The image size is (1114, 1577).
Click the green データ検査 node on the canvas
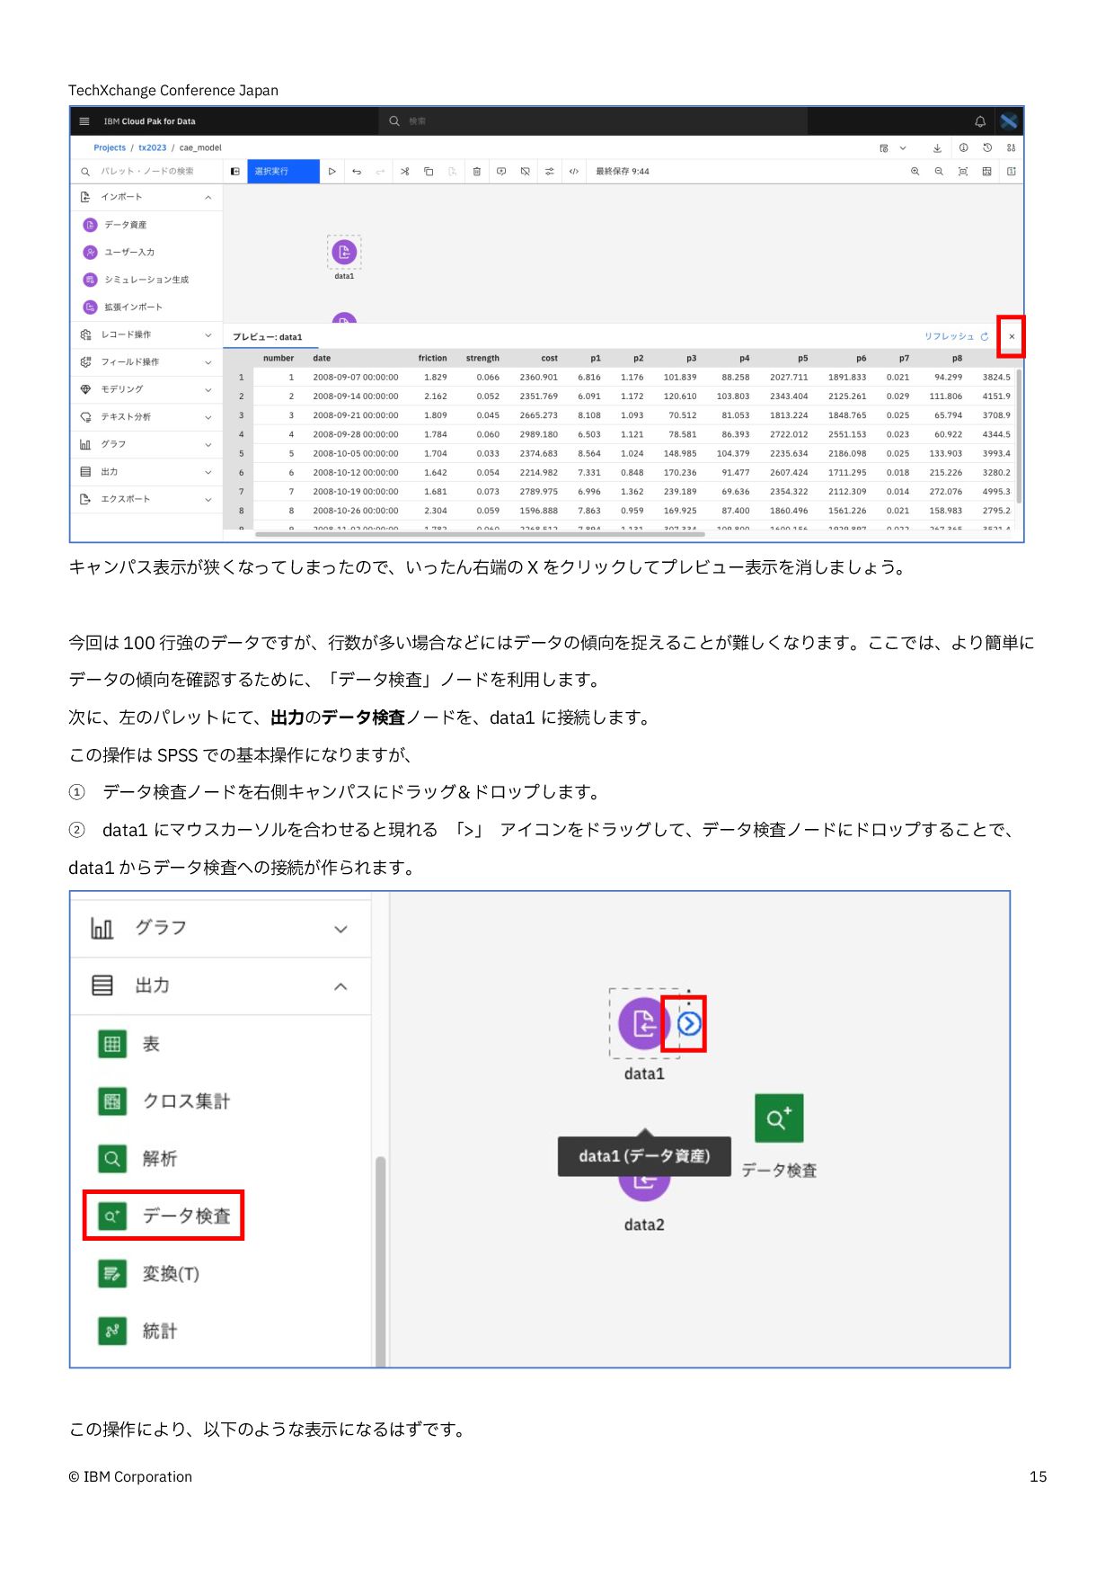tap(779, 1118)
